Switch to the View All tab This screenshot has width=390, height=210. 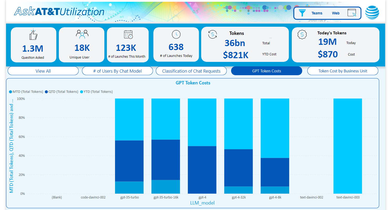[x=43, y=71]
